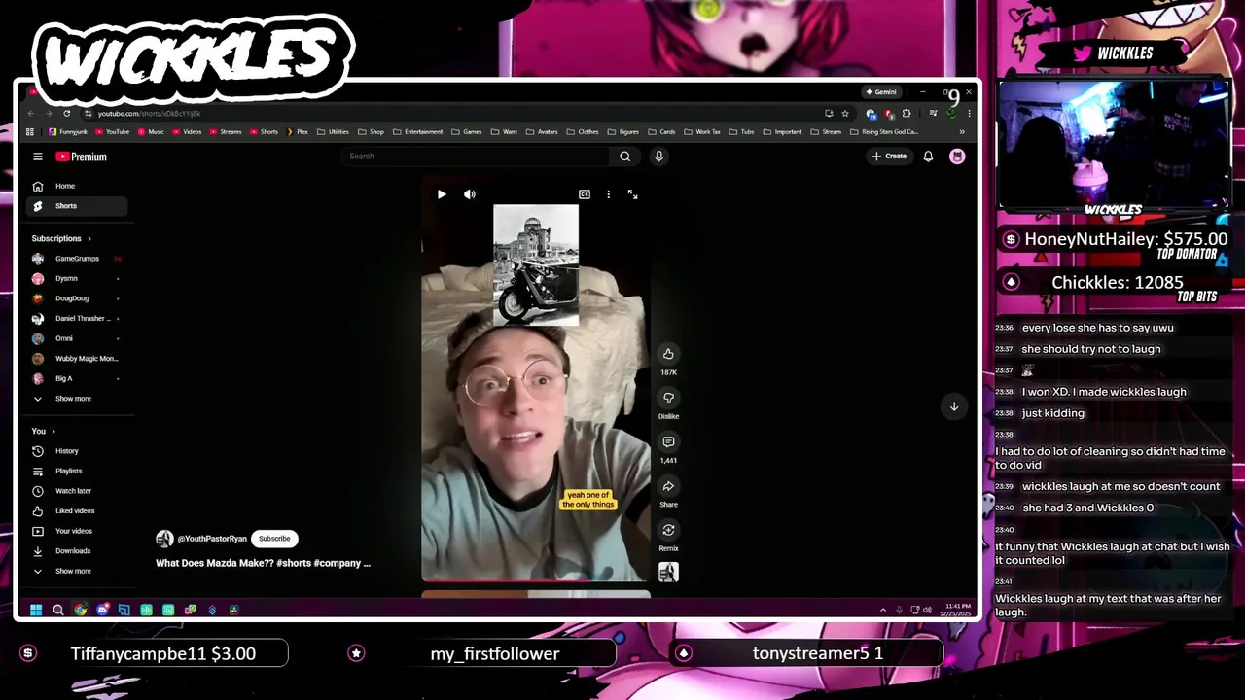This screenshot has height=700, width=1245.
Task: Open the comments, 1,441
Action: click(x=668, y=442)
